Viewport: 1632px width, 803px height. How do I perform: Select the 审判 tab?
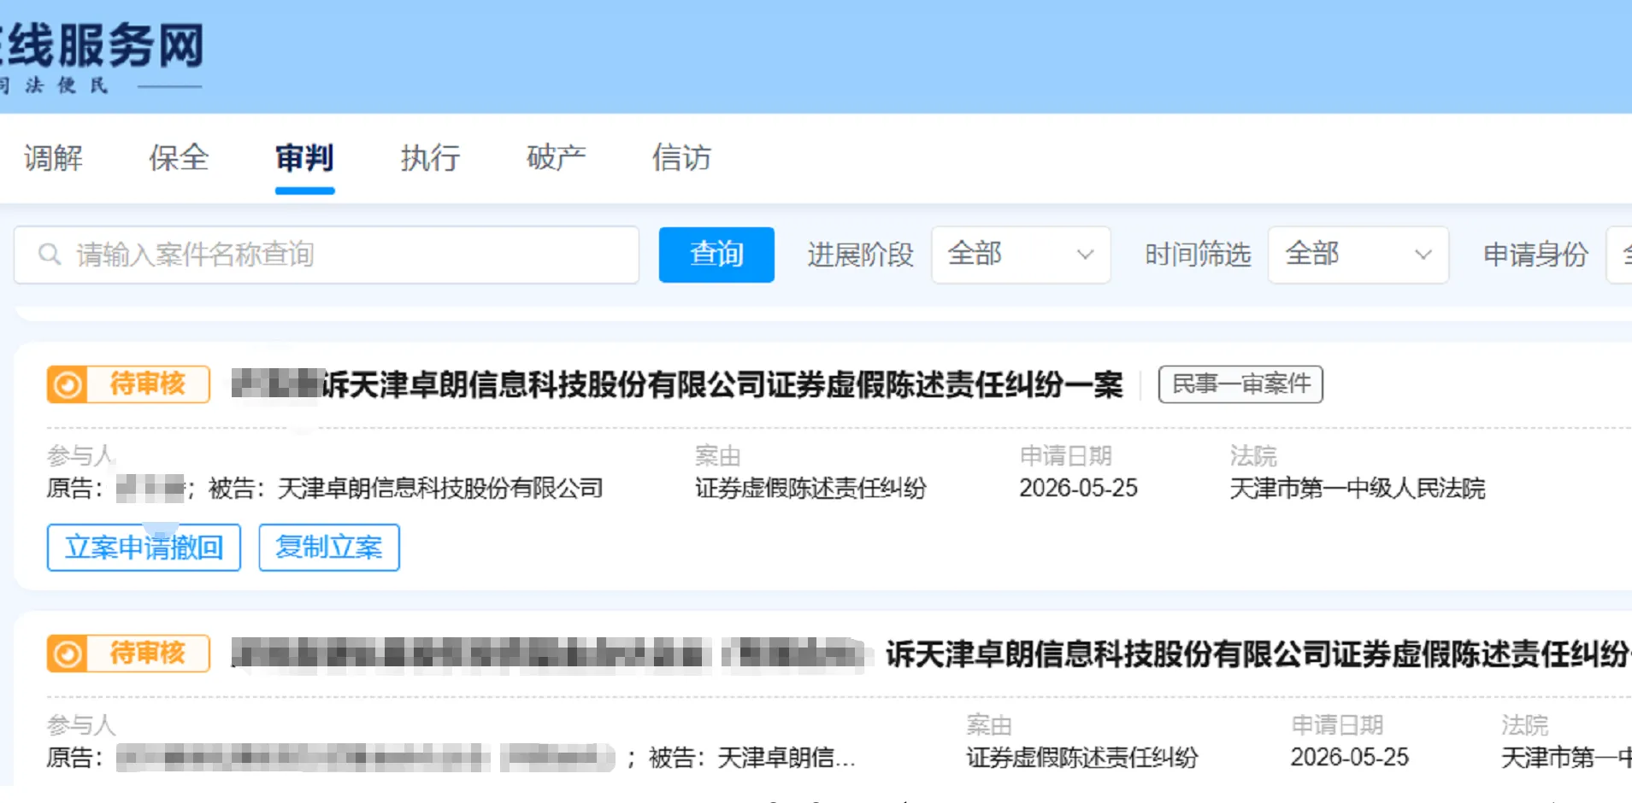point(304,158)
